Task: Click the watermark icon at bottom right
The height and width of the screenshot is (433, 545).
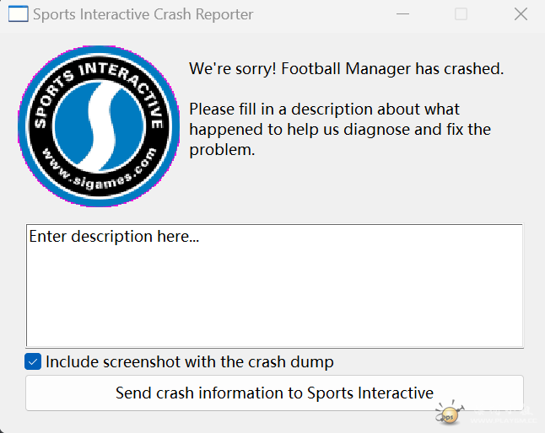Action: point(448,413)
